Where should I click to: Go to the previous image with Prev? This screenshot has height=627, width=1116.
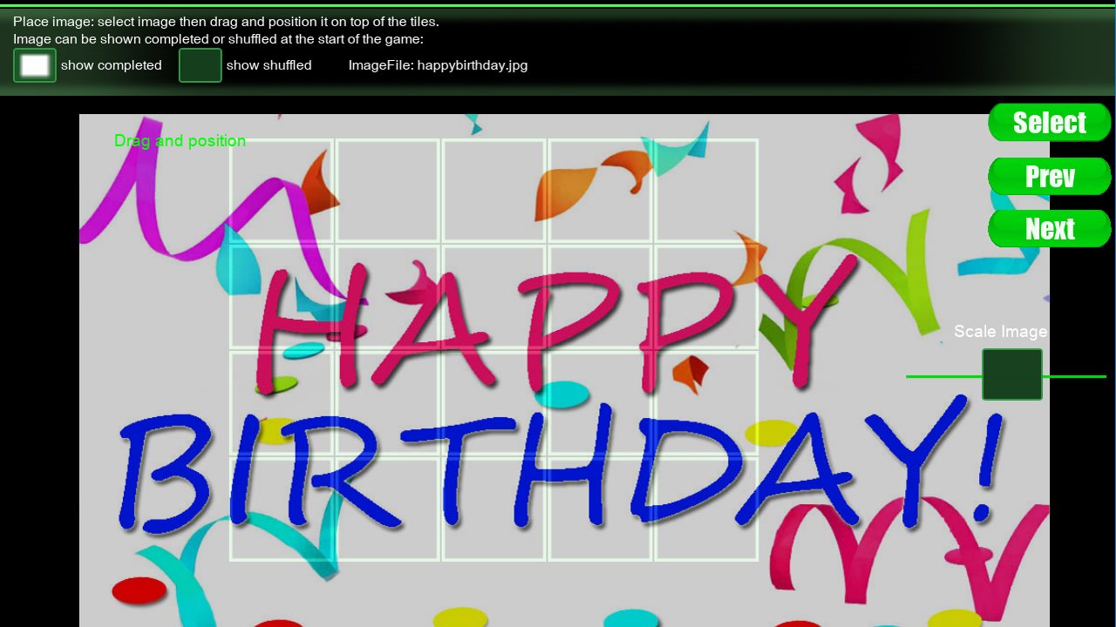click(1050, 177)
